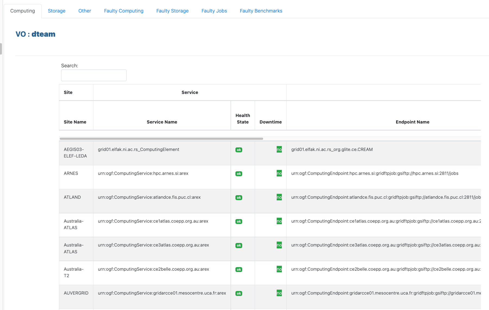
Task: Open the Other tab
Action: (85, 11)
